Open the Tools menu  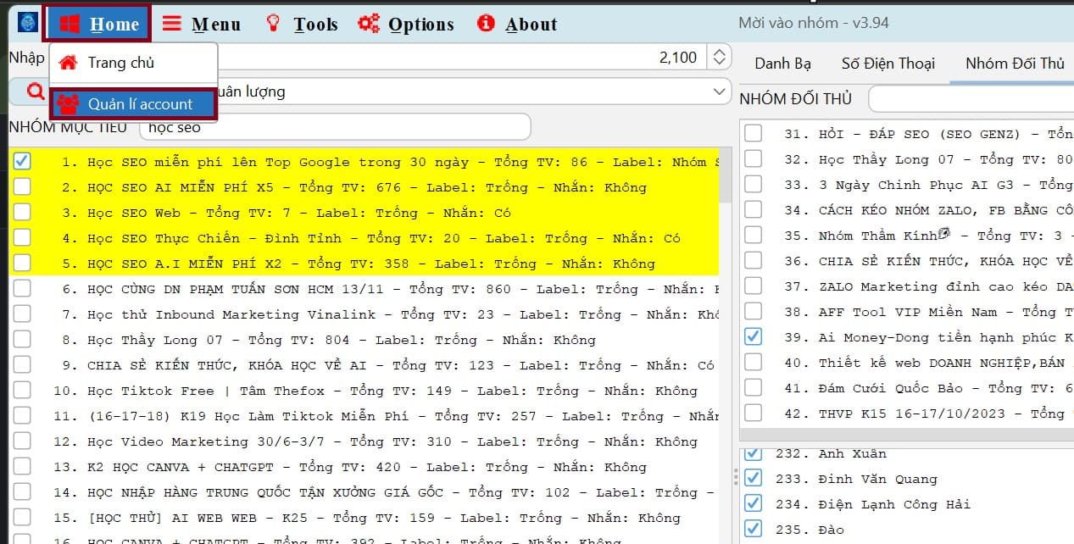(301, 24)
